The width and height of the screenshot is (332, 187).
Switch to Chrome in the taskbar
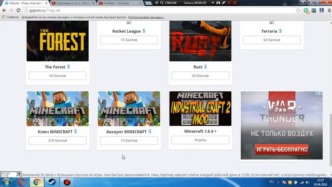pyautogui.click(x=37, y=182)
